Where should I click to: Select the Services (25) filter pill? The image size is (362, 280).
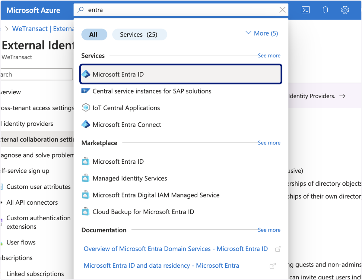pyautogui.click(x=139, y=34)
